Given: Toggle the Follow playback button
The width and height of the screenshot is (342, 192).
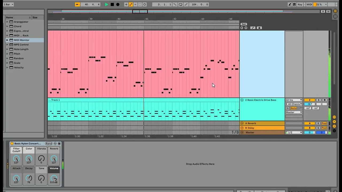Looking at the screenshot, I should coord(77,5).
